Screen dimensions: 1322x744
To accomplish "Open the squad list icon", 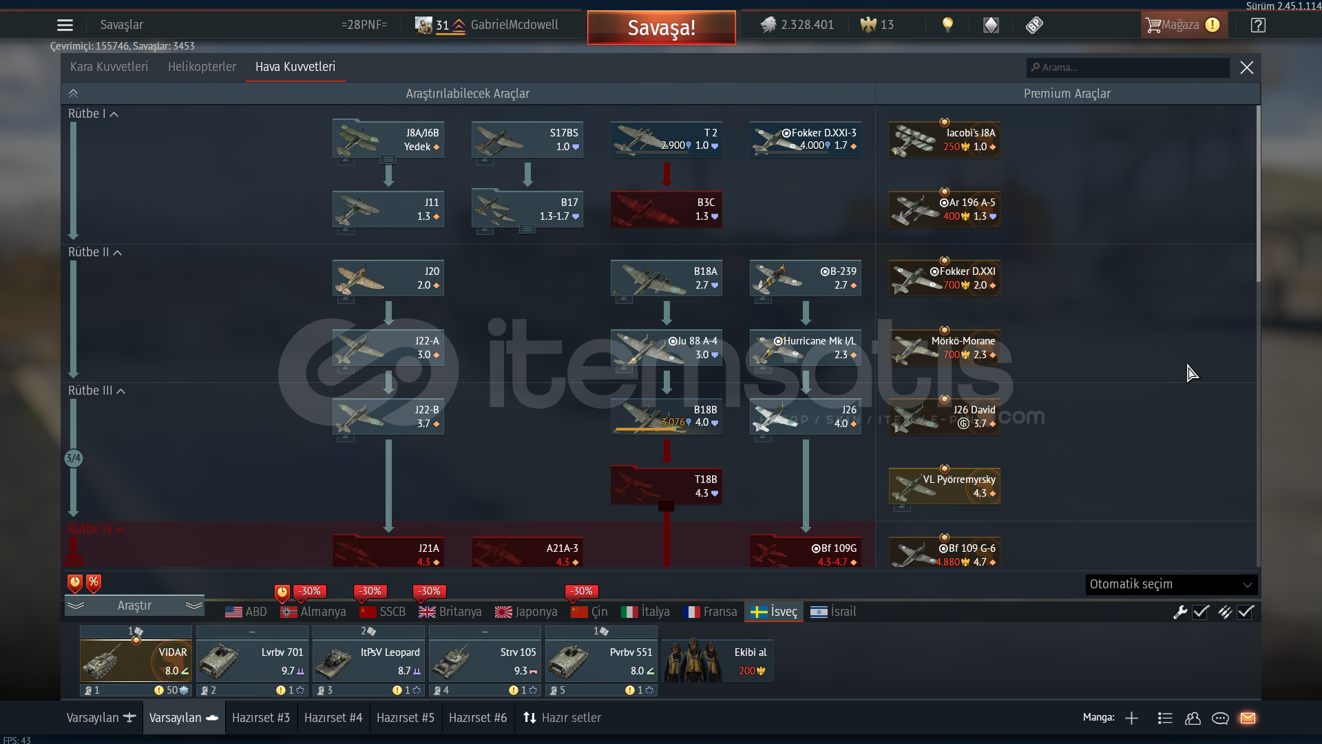I will pyautogui.click(x=1165, y=718).
